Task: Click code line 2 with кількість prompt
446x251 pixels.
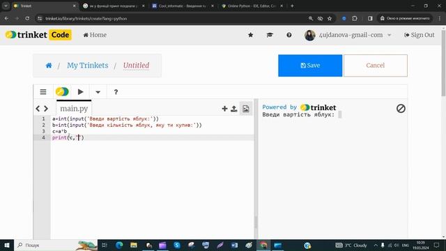Action: coord(127,125)
